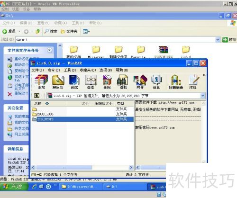This screenshot has width=237, height=198.
Task: Sort by Size (大小) column header
Action: click(x=79, y=104)
